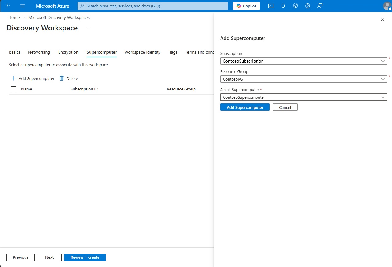Open the hamburger portal menu
The image size is (392, 267).
point(22,6)
